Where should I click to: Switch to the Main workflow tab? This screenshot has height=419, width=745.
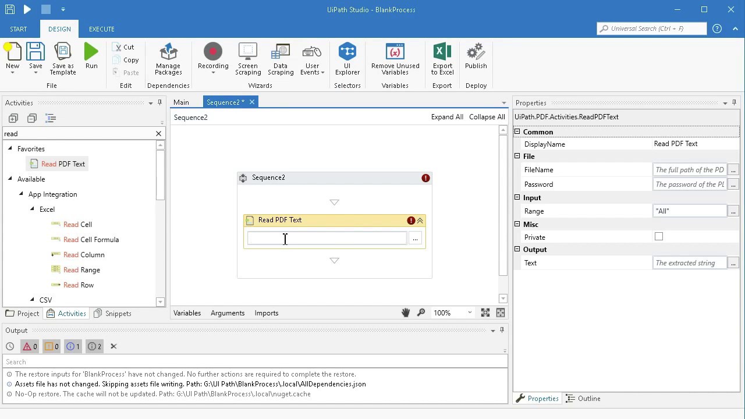[x=181, y=102]
